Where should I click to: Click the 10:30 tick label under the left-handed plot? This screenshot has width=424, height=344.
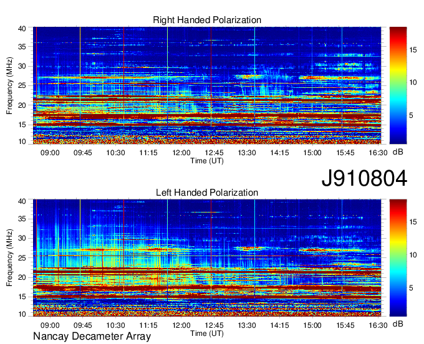click(115, 325)
